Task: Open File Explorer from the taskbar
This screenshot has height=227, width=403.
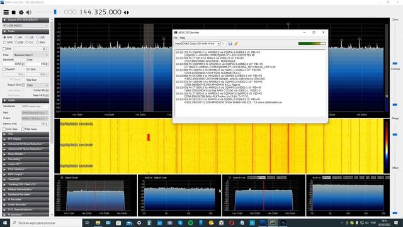Action: click(98, 223)
